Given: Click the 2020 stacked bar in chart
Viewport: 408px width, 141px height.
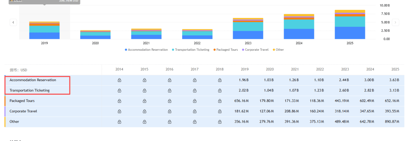Looking at the screenshot, I should click(96, 35).
